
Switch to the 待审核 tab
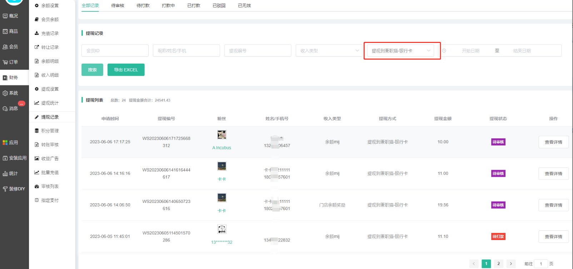[x=118, y=6]
